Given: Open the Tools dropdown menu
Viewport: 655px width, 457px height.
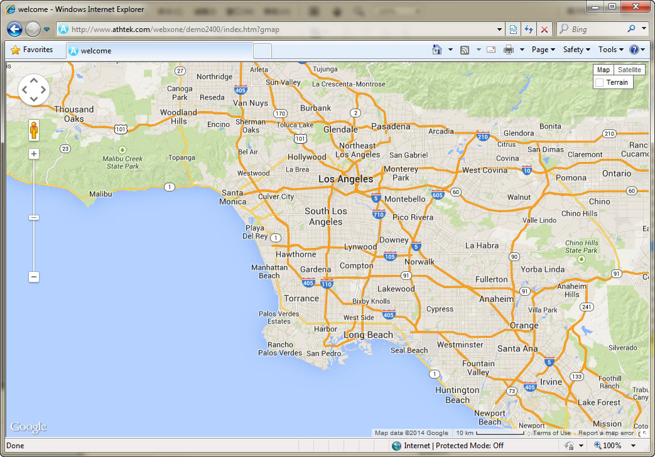Looking at the screenshot, I should [610, 50].
